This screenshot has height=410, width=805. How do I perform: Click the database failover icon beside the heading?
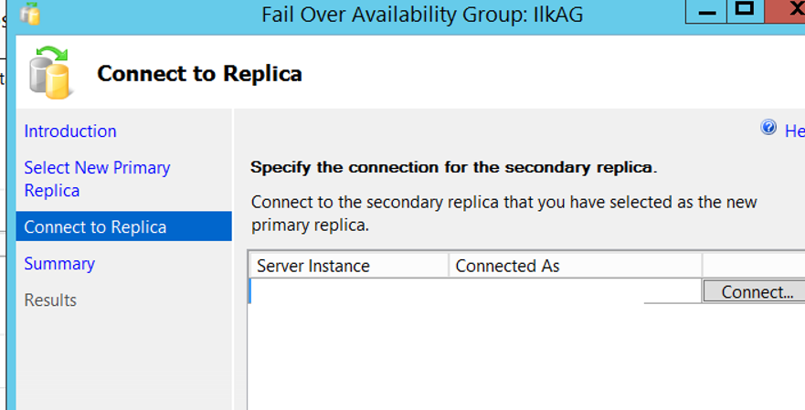coord(50,72)
